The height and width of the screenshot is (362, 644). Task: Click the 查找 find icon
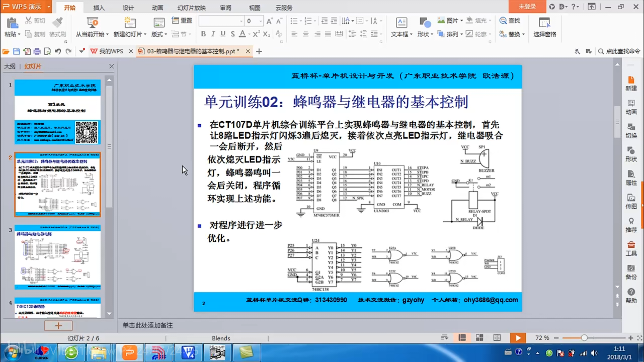(x=503, y=21)
